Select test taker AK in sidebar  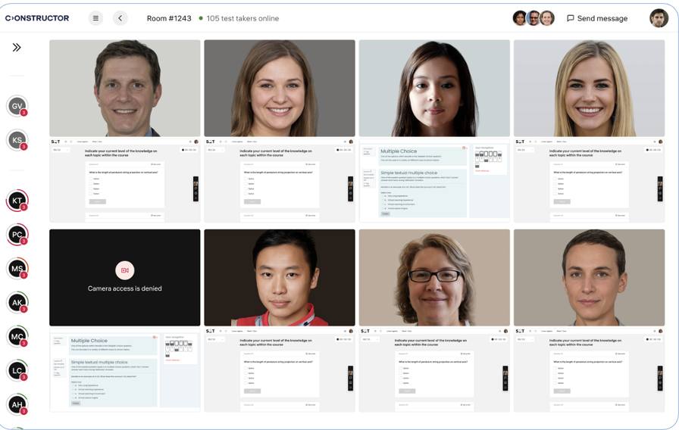point(17,302)
